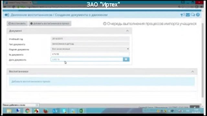The image size is (207, 116).
Task: Click Добавить воспитанников в приказ button
Action: (x=50, y=24)
